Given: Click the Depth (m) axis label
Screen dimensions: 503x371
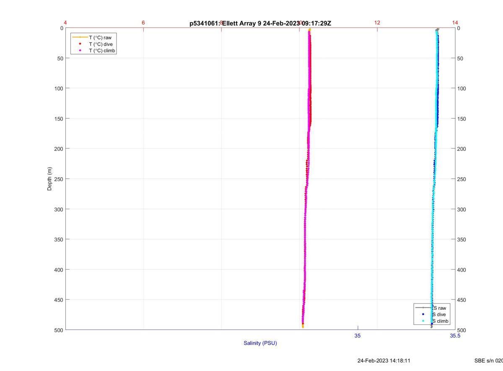Looking at the screenshot, I should tap(49, 179).
